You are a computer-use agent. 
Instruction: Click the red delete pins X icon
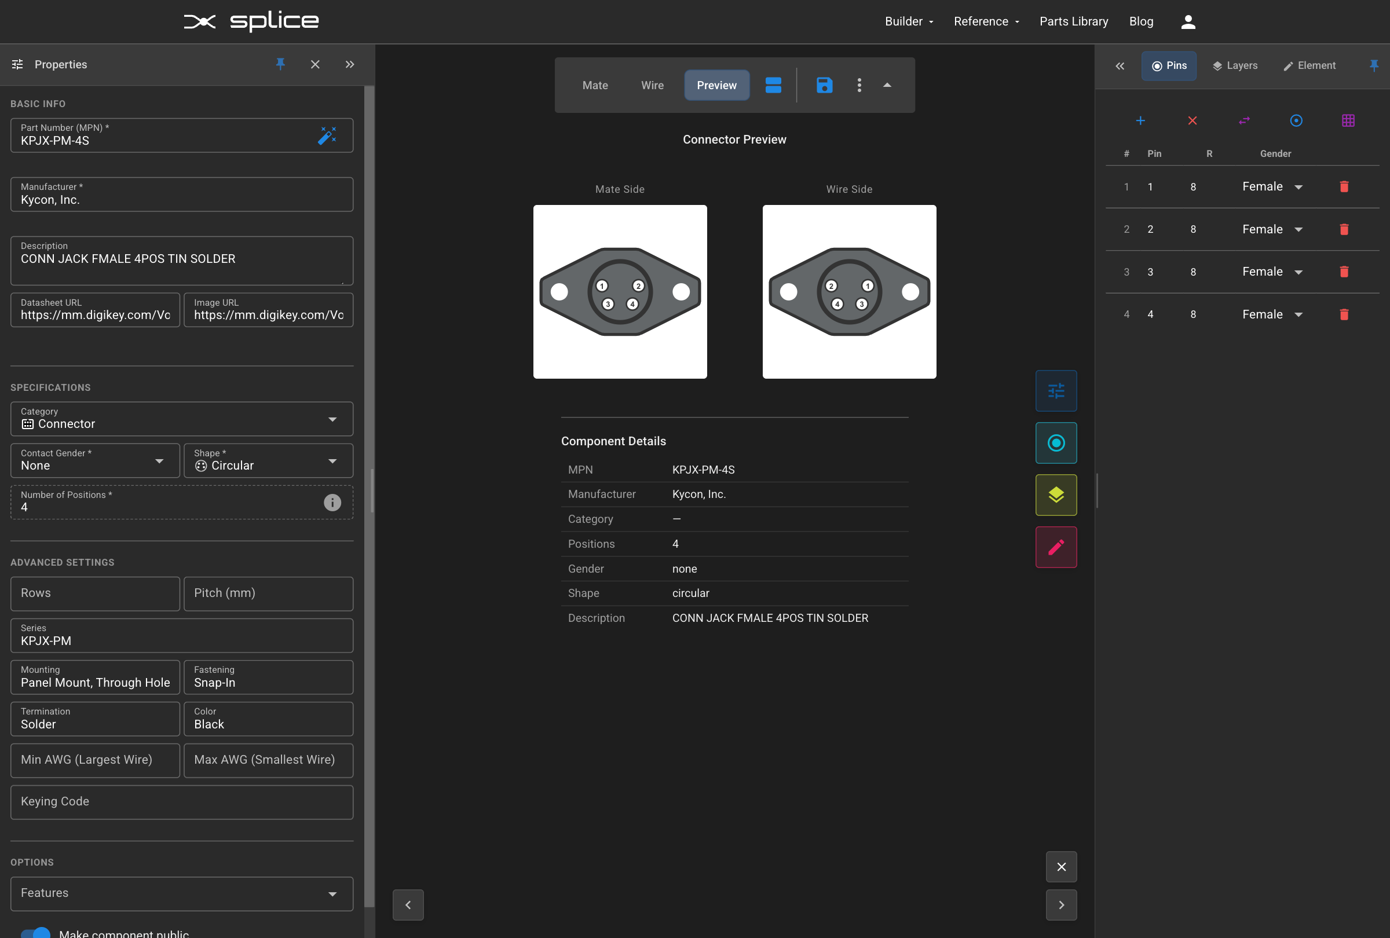[1193, 120]
